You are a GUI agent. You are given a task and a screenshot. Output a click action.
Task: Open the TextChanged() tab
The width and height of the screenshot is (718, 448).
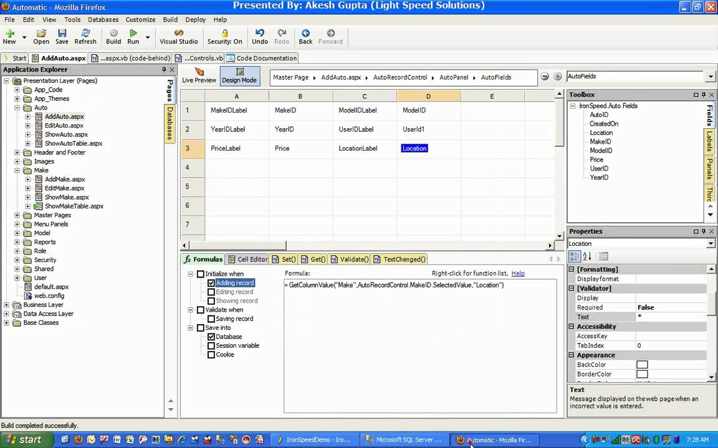(x=400, y=259)
